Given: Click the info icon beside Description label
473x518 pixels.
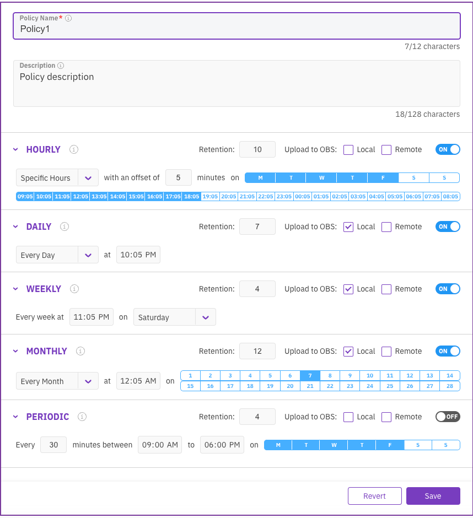Looking at the screenshot, I should (x=61, y=66).
